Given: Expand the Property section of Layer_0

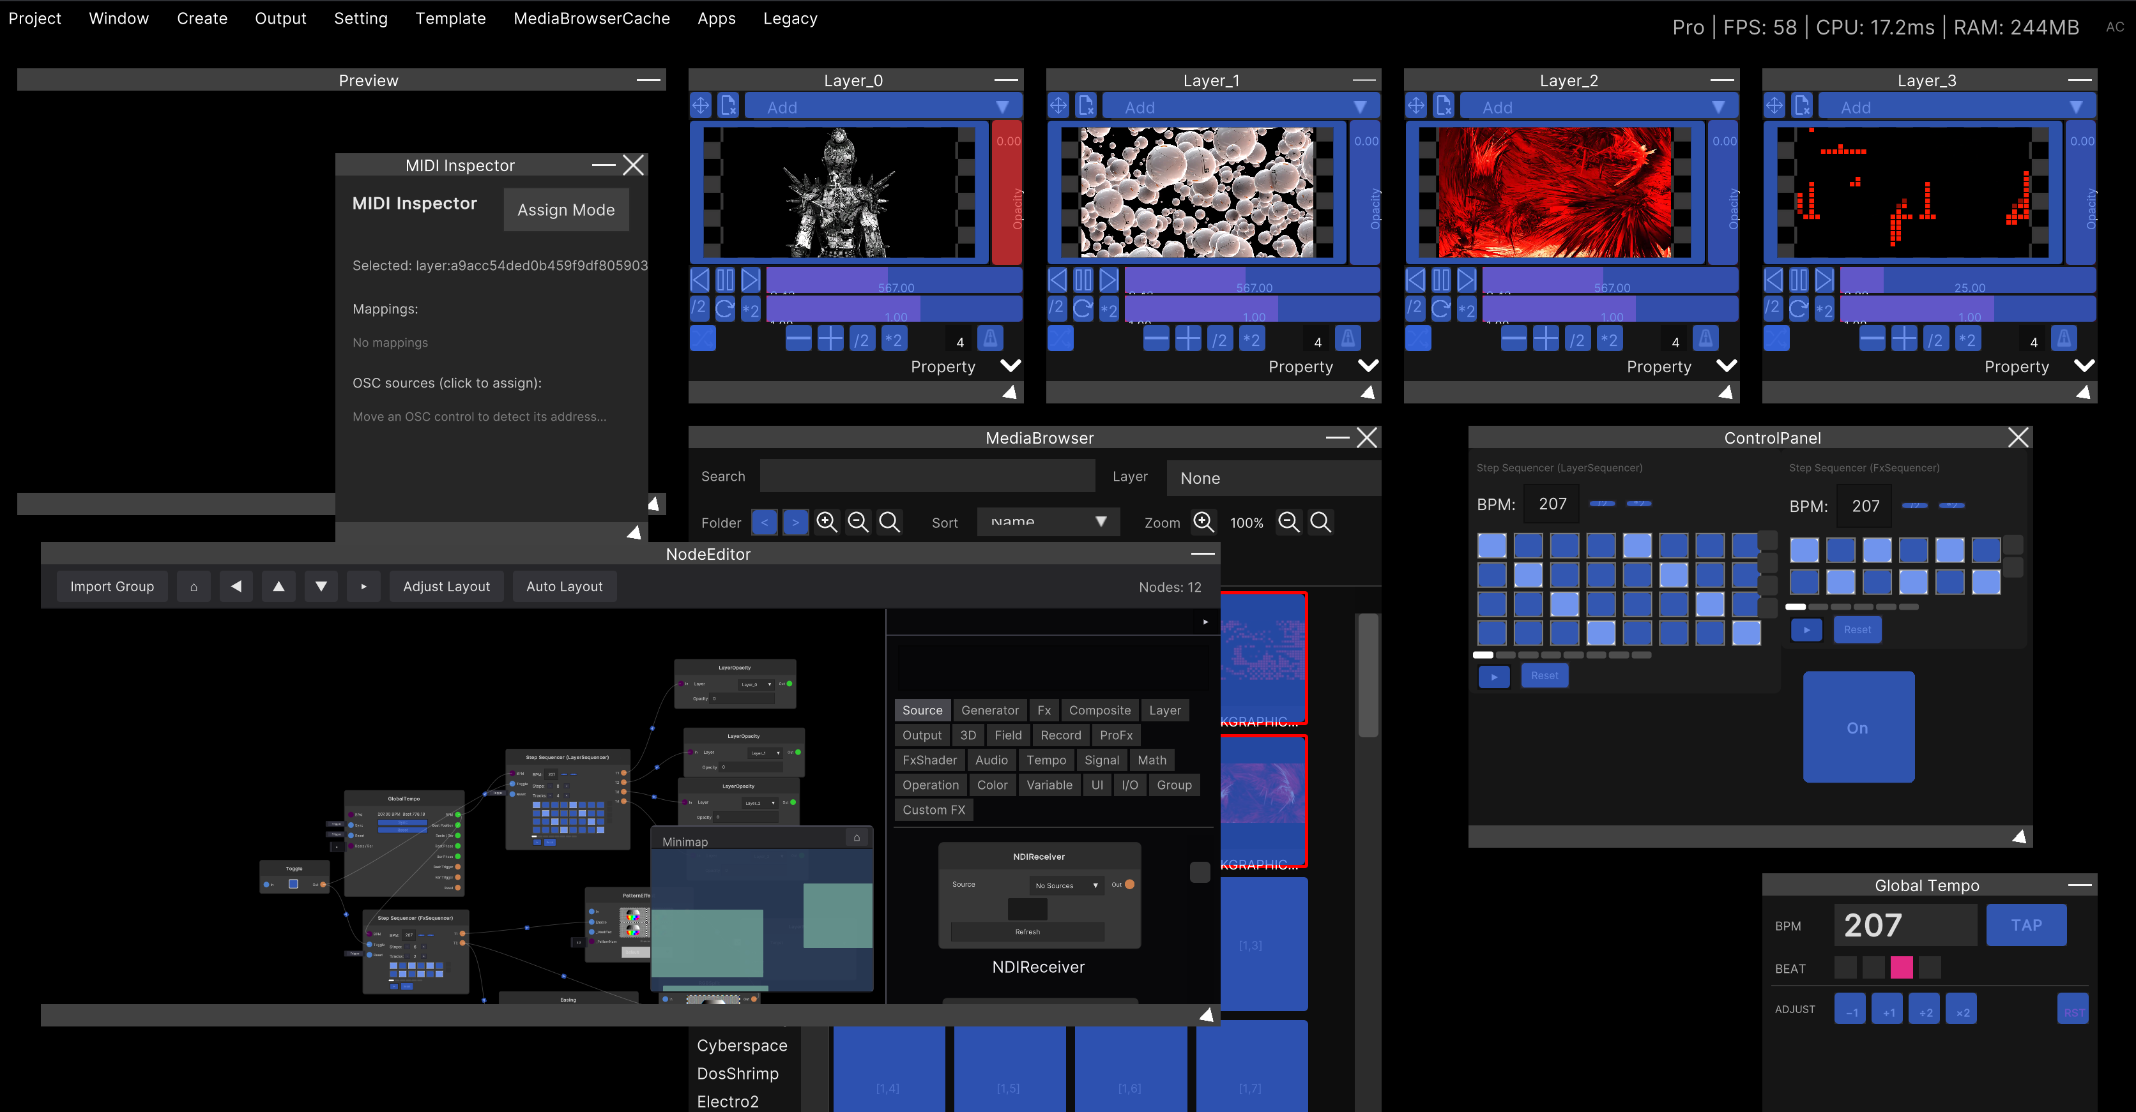Looking at the screenshot, I should tap(1010, 366).
